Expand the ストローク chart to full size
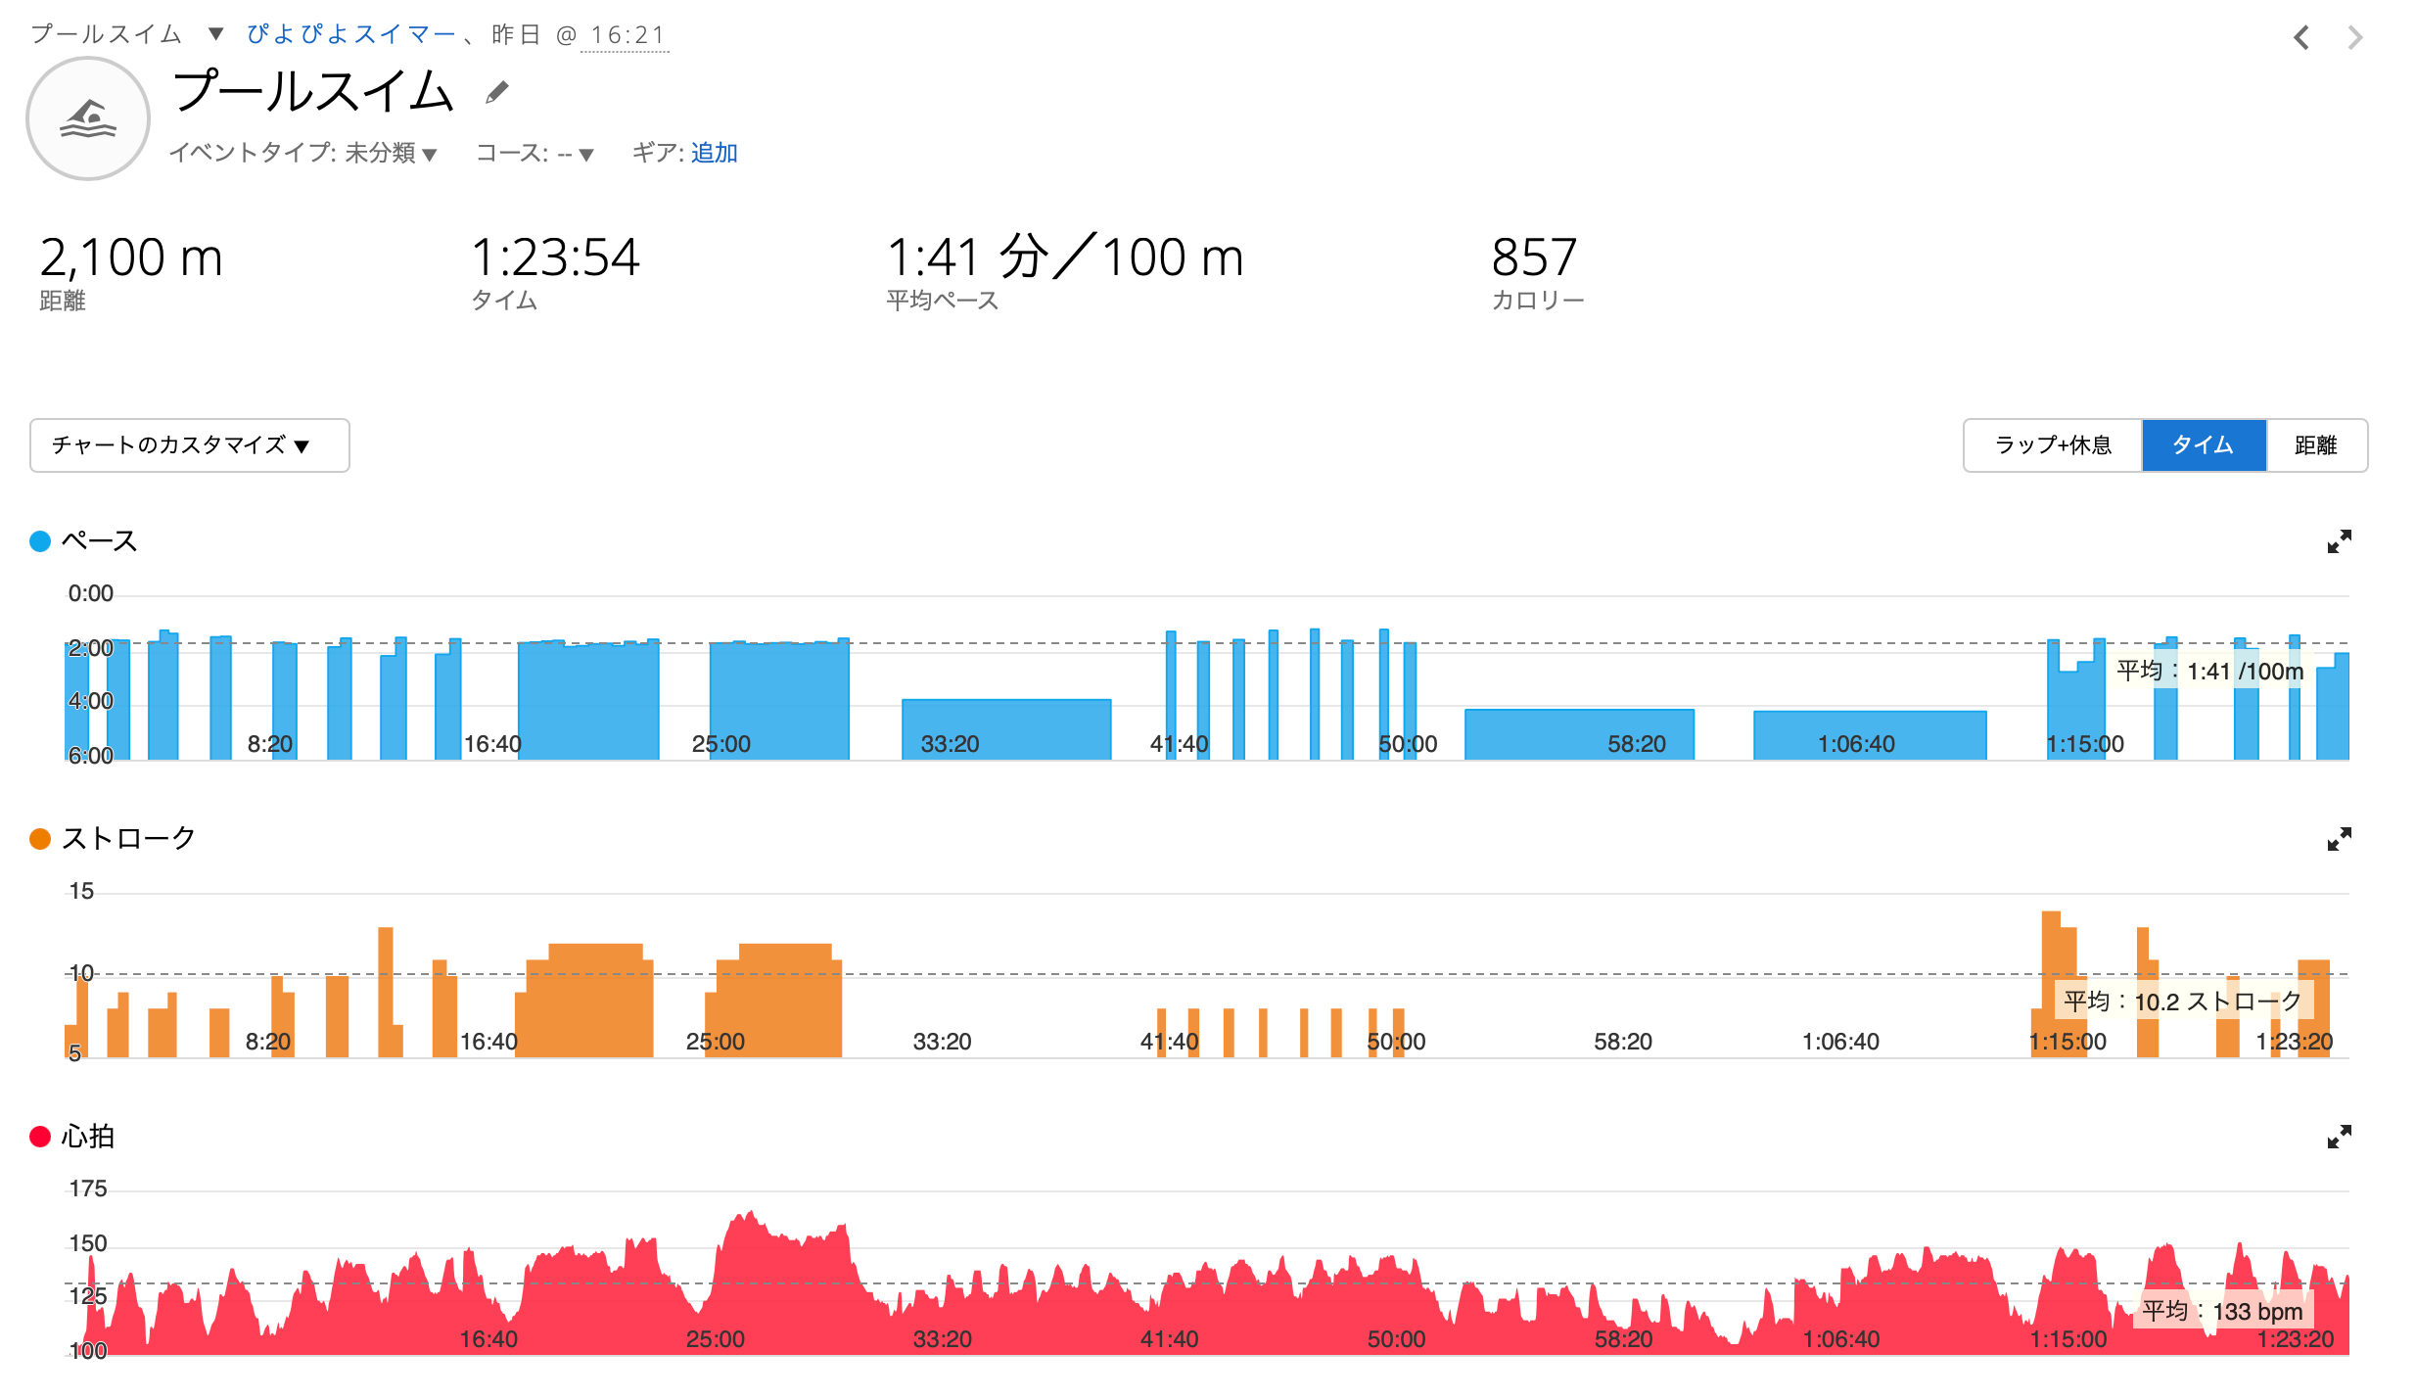The height and width of the screenshot is (1398, 2416). (x=2339, y=839)
